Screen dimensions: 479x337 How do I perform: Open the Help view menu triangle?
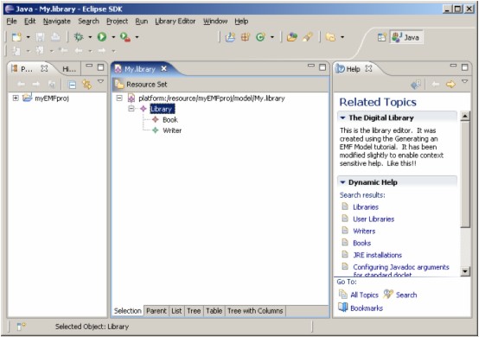[464, 81]
